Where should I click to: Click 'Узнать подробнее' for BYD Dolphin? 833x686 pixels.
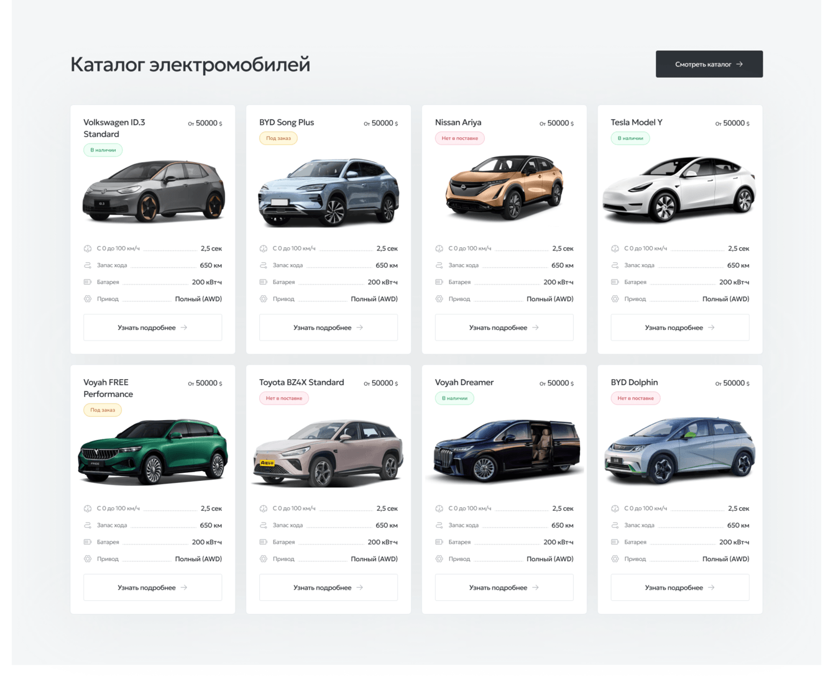coord(680,587)
